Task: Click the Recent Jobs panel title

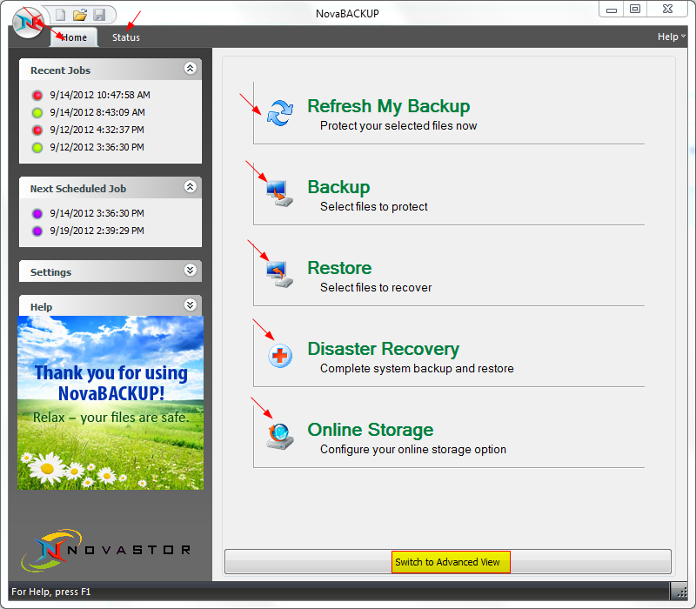Action: pyautogui.click(x=60, y=70)
